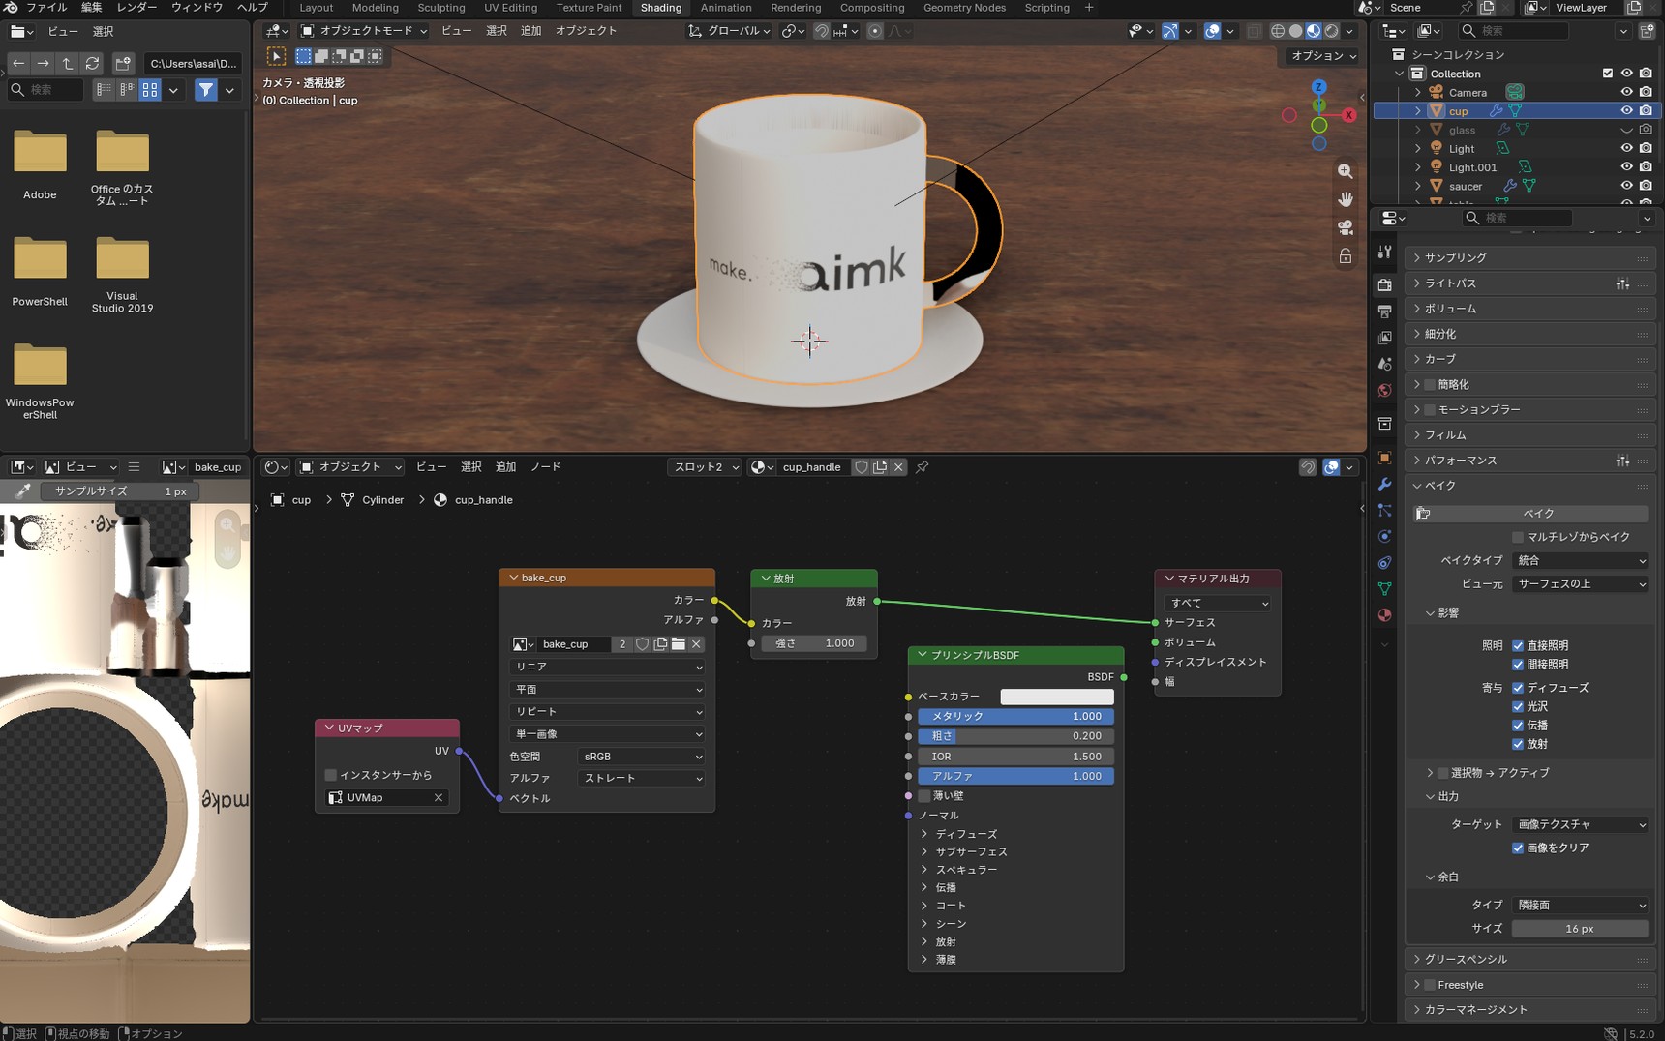This screenshot has height=1041, width=1665.
Task: Uncheck the ディフューズ contribution checkbox
Action: pyautogui.click(x=1518, y=688)
